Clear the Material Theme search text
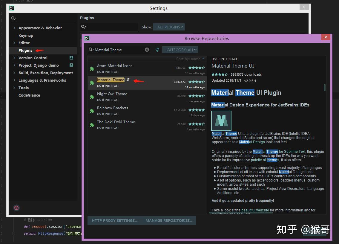Screen dimensions: 339x244 [147, 50]
